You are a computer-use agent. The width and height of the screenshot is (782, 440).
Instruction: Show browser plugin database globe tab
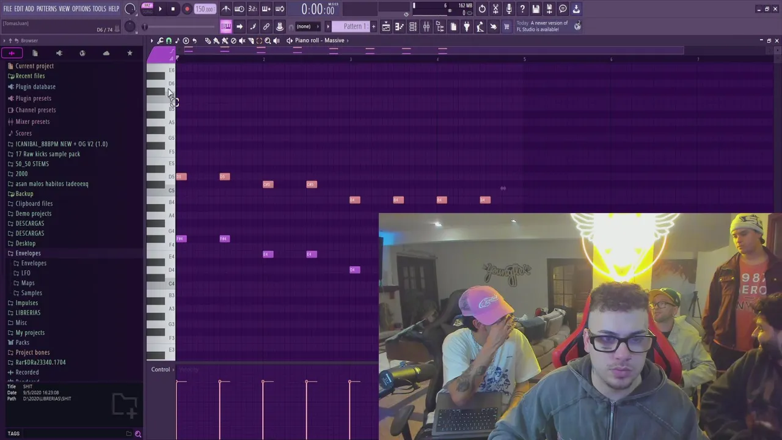pyautogui.click(x=82, y=53)
